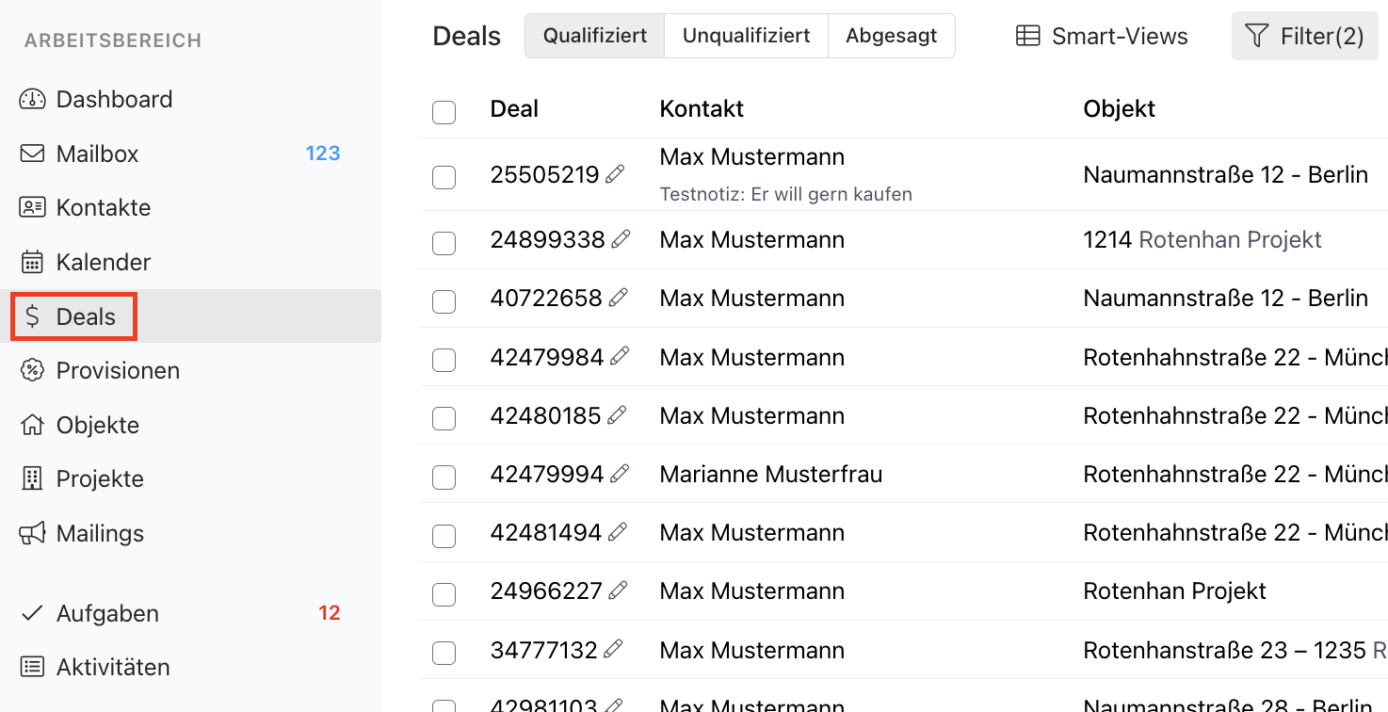Toggle the select-all checkbox in header

pyautogui.click(x=444, y=112)
